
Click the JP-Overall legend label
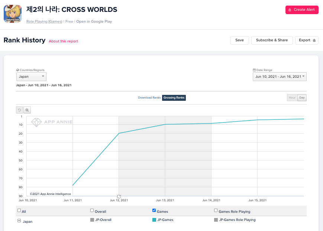pos(103,220)
